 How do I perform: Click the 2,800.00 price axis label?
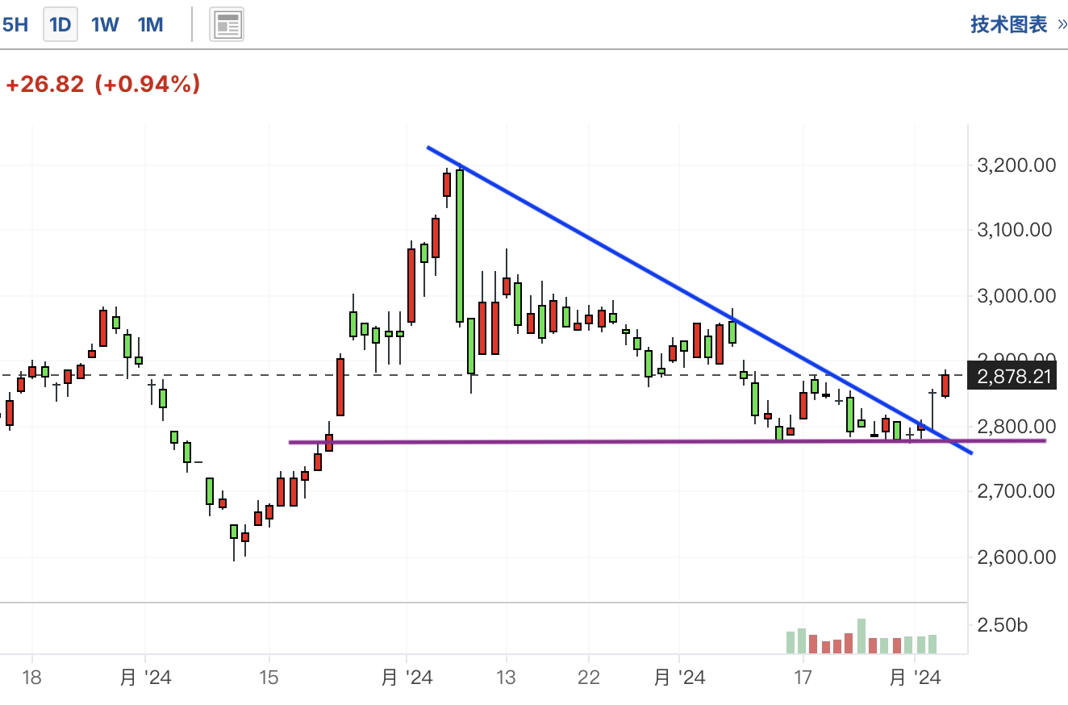coord(1015,426)
